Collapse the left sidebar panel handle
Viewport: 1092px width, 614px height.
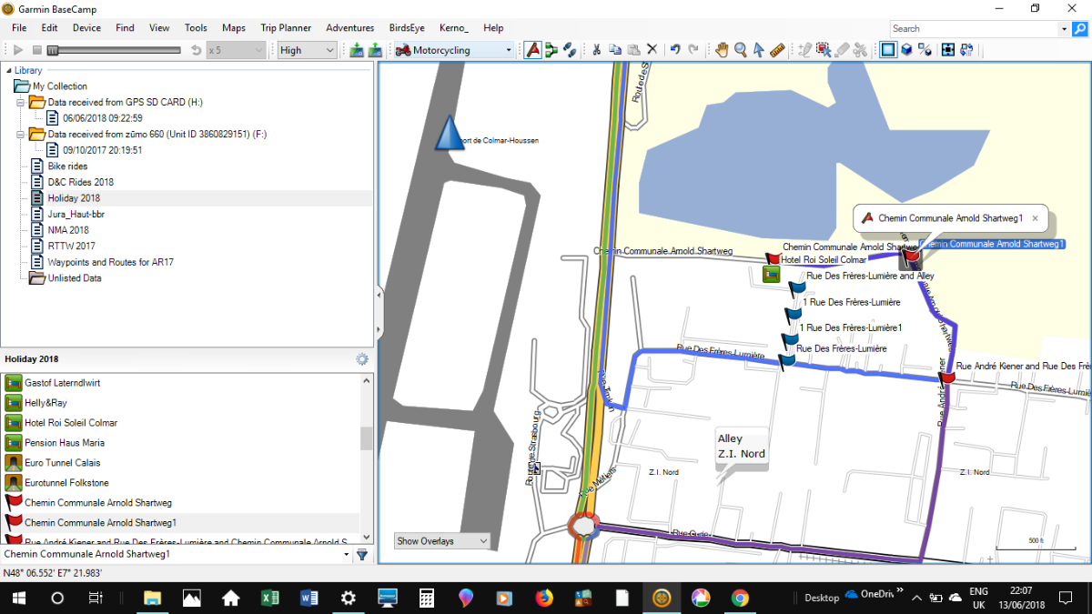click(379, 295)
